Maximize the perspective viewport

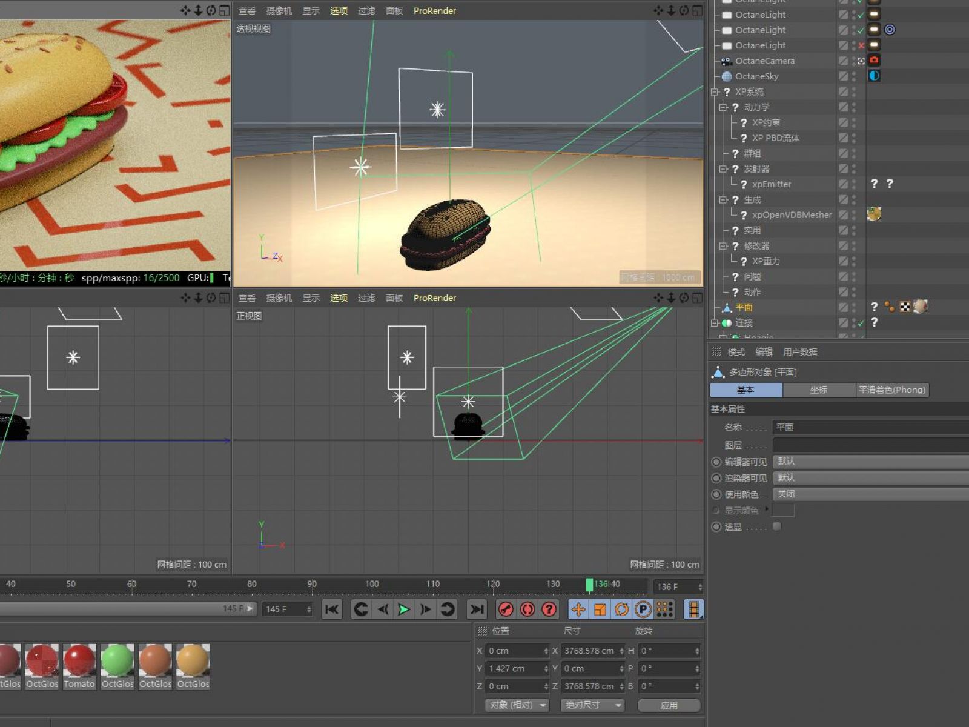pos(698,10)
